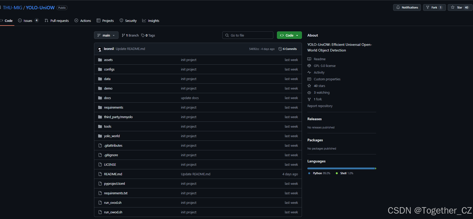
Task: Click the Notifications button
Action: point(407,7)
